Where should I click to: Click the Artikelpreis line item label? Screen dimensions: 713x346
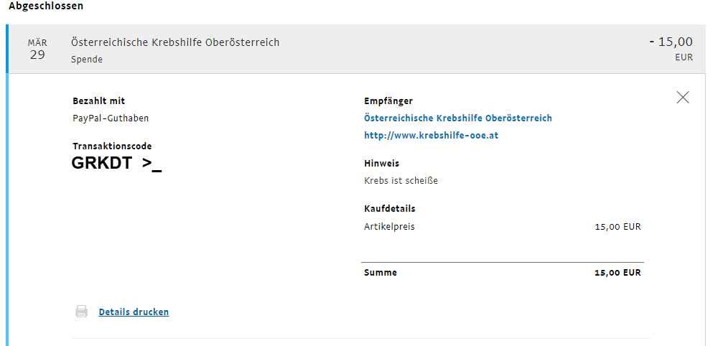(389, 226)
